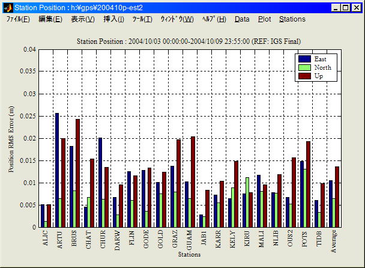Click the tall blue East bar for ARTU
The width and height of the screenshot is (365, 268).
click(57, 170)
